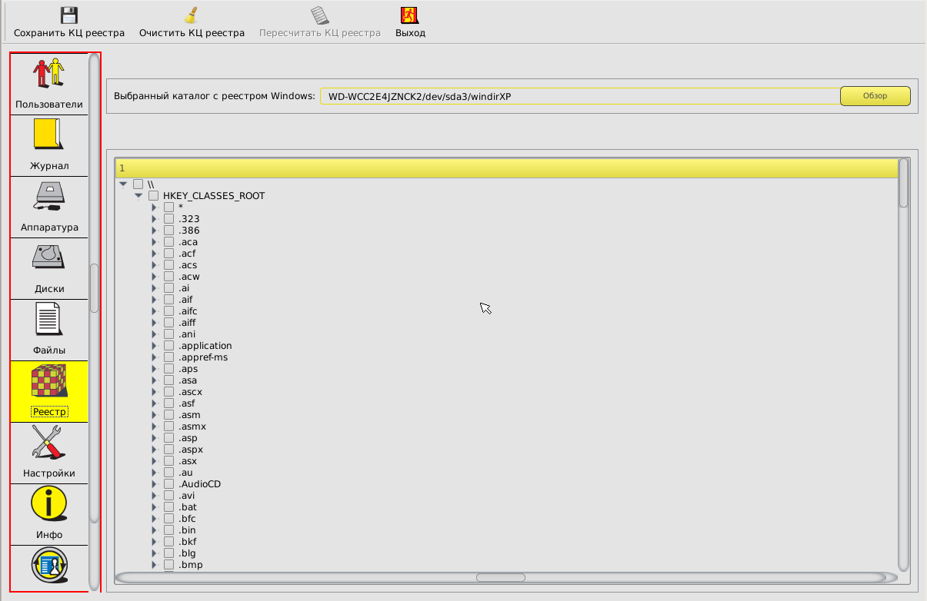Open the Users section in sidebar
The width and height of the screenshot is (927, 601).
point(49,84)
